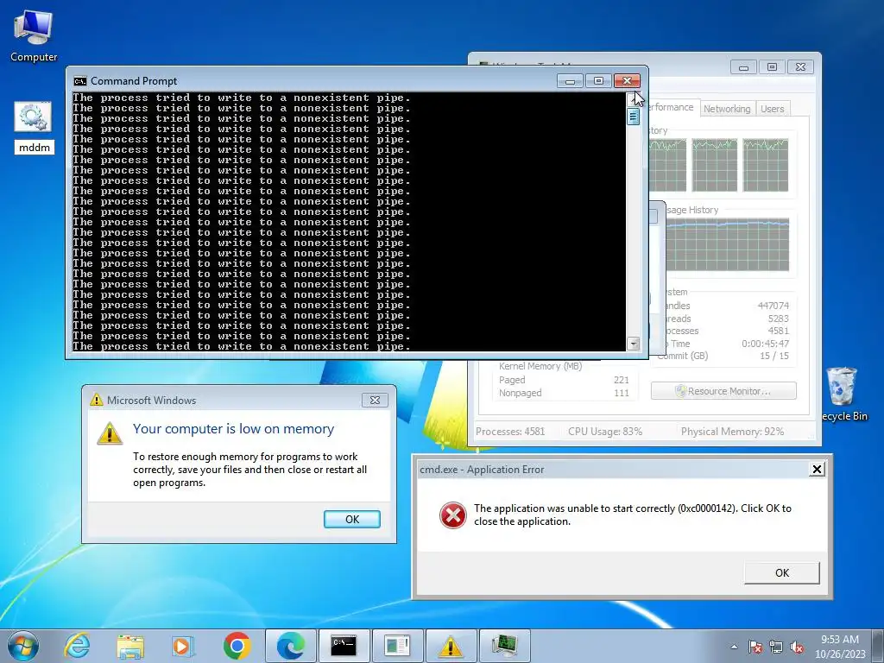
Task: Click the Show Desktop strip on the taskbar
Action: [x=878, y=646]
